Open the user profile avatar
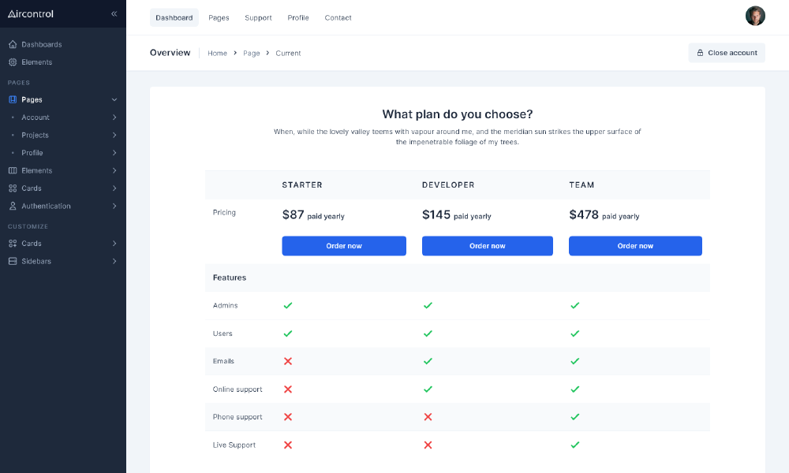The height and width of the screenshot is (473, 789). (x=755, y=16)
